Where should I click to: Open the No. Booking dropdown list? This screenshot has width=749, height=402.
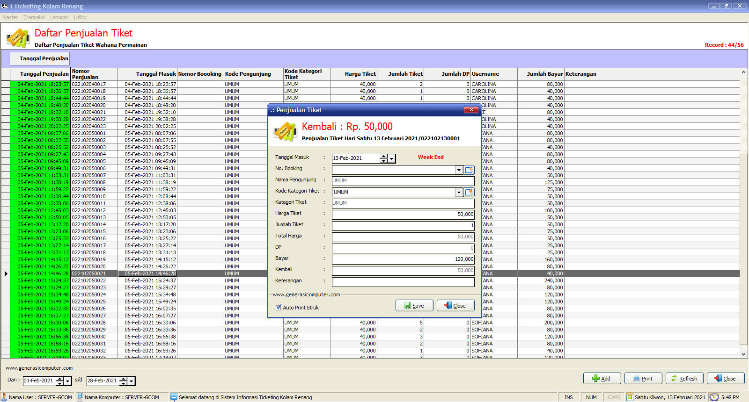(459, 170)
